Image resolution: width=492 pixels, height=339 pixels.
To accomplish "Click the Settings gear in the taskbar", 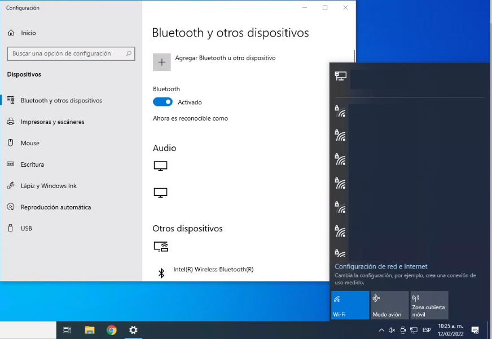I will tap(133, 330).
